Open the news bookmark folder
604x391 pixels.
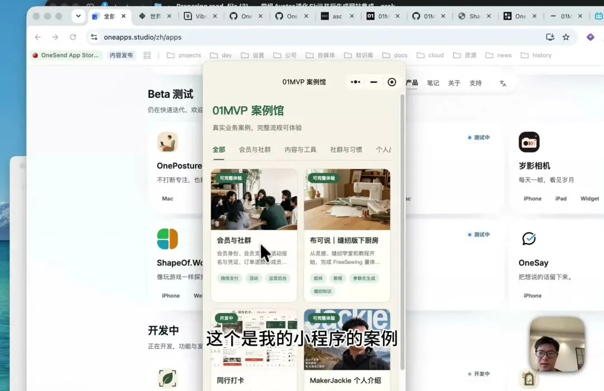pos(498,55)
